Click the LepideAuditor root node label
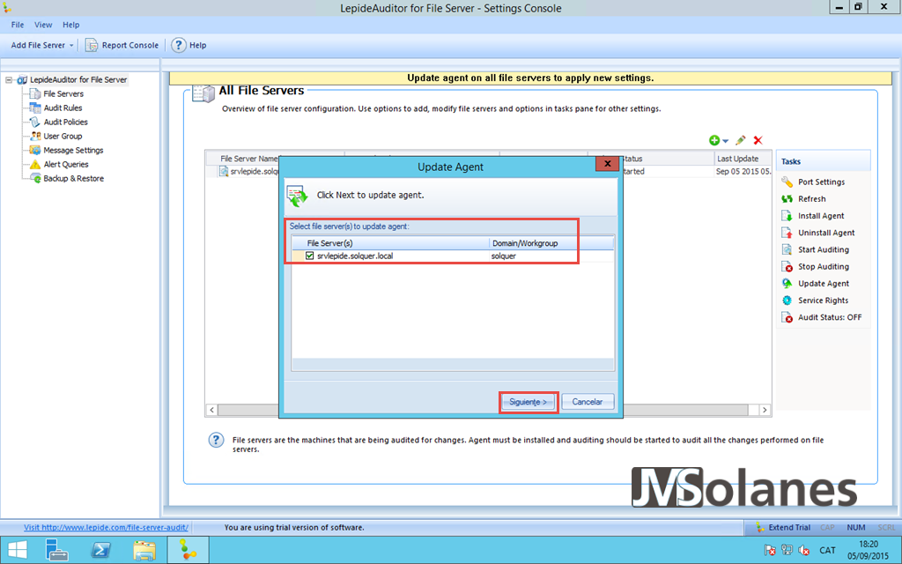This screenshot has height=564, width=902. 78,80
